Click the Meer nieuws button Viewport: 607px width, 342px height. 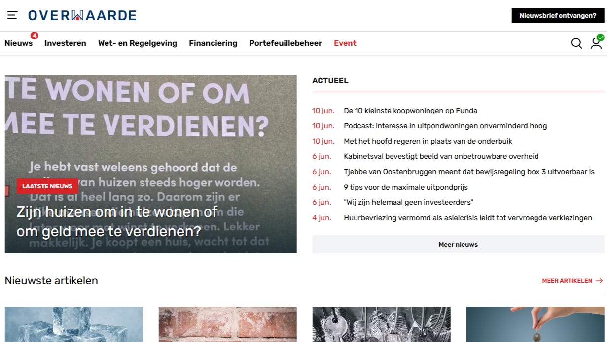pos(458,244)
